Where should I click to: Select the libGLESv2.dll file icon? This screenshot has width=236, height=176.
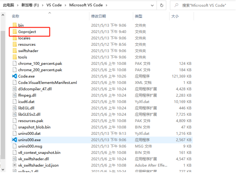click(14, 114)
